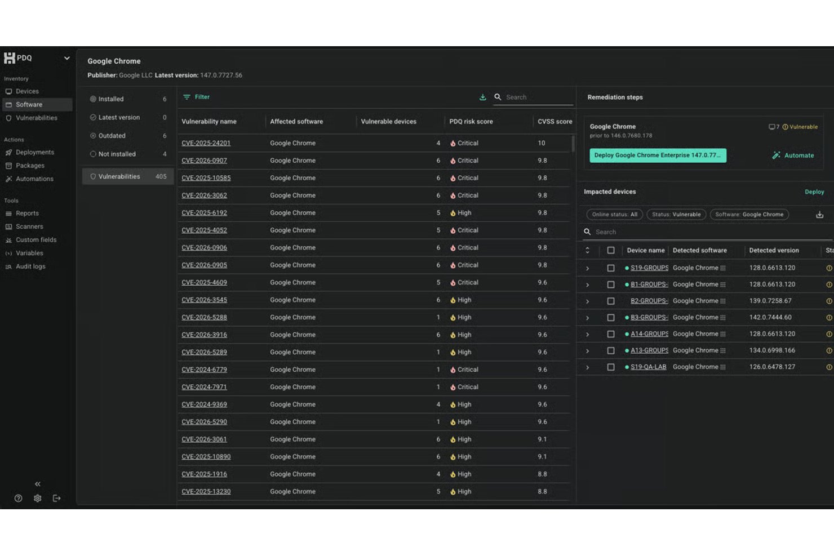The height and width of the screenshot is (556, 834).
Task: Expand the S19-QA-LAB device row
Action: point(587,367)
